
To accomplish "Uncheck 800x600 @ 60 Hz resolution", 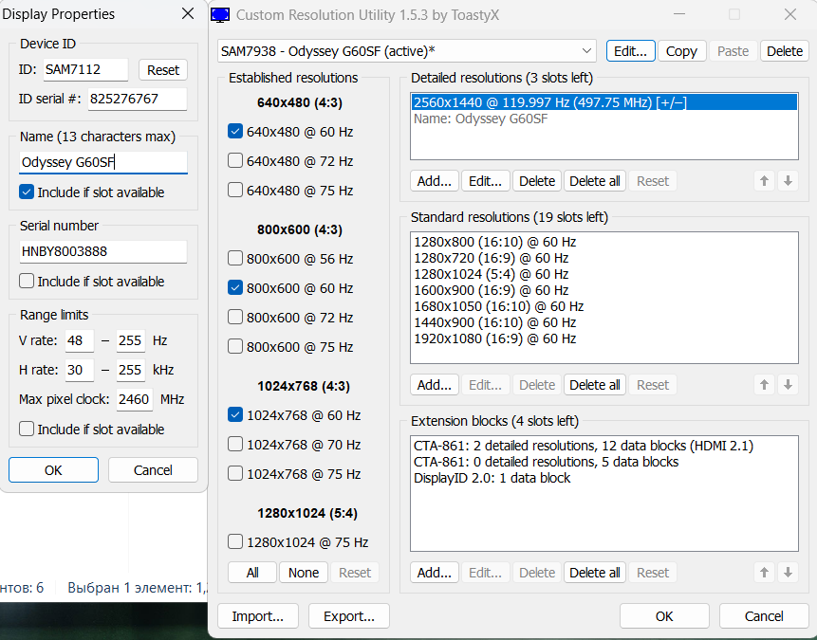I will coord(235,287).
